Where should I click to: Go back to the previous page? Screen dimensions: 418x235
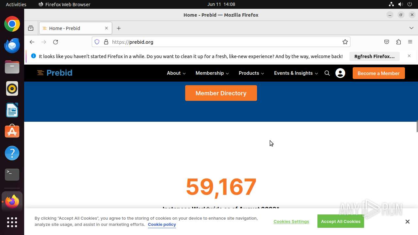[x=32, y=42]
